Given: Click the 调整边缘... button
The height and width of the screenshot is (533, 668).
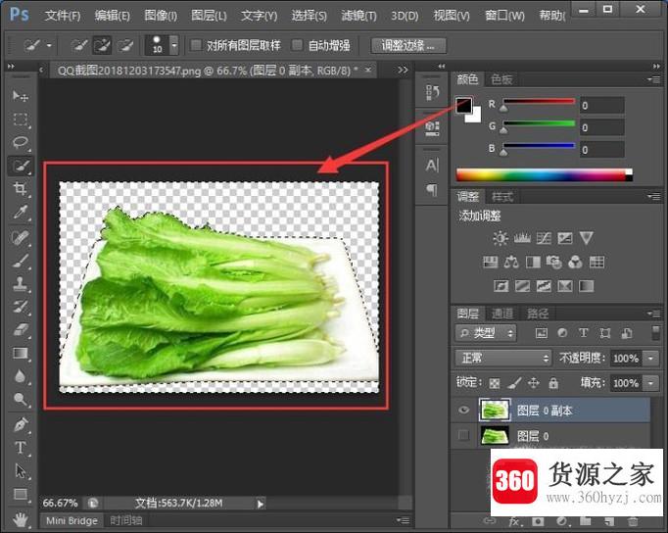Looking at the screenshot, I should click(408, 45).
